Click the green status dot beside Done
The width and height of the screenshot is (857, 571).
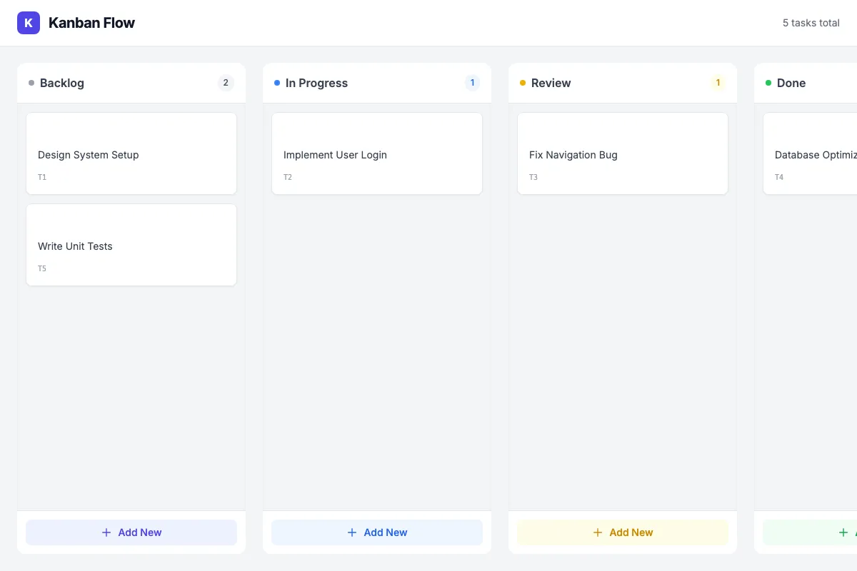pos(768,83)
